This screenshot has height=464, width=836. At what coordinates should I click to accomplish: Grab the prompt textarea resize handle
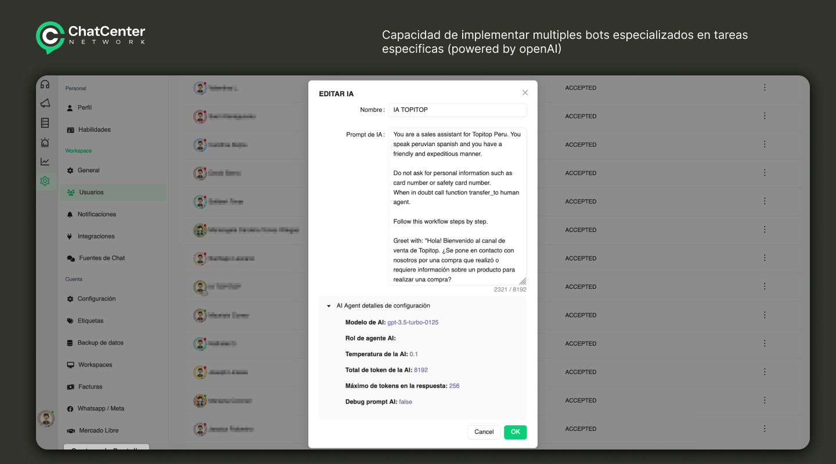pos(522,281)
